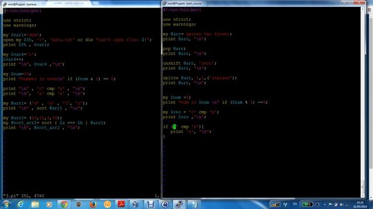Switch to PuTTY sessions in the taskbar
Screen dimensions: 373x209
pyautogui.click(x=179, y=204)
